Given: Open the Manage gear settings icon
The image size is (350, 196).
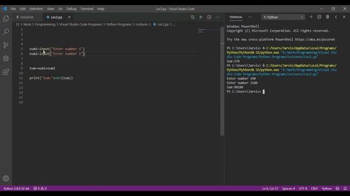Looking at the screenshot, I should (6, 178).
